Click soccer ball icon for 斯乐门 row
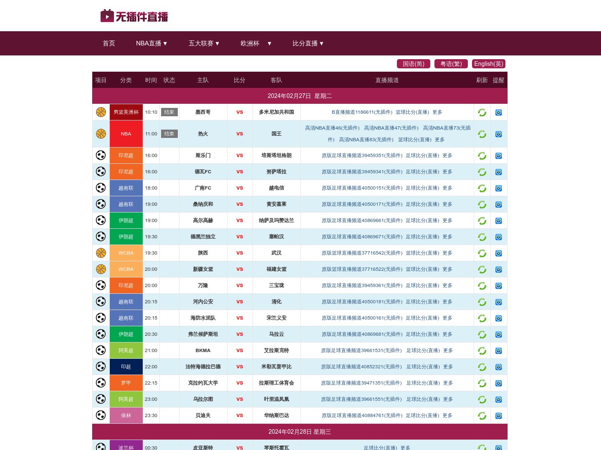Viewport: 601px width, 450px height. pyautogui.click(x=101, y=155)
